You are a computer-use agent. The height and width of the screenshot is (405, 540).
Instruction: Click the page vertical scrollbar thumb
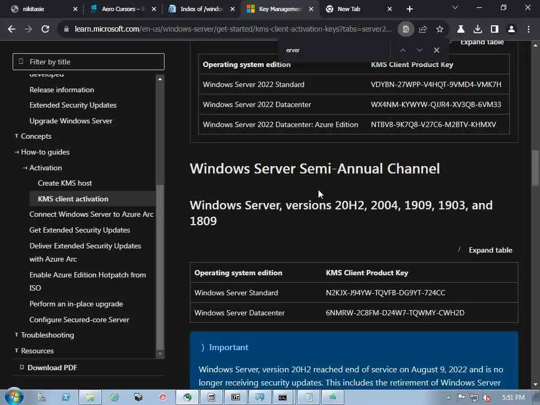535,168
